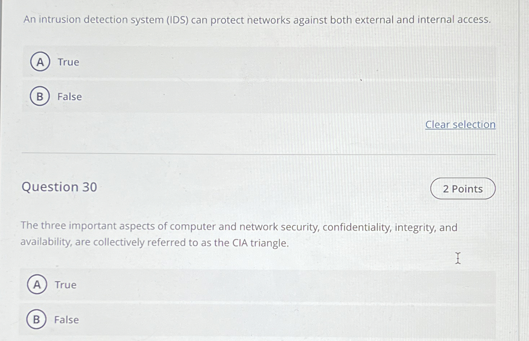Viewport: 529px width, 341px height.
Task: Click the circled A option above Clear selection
Action: [40, 62]
